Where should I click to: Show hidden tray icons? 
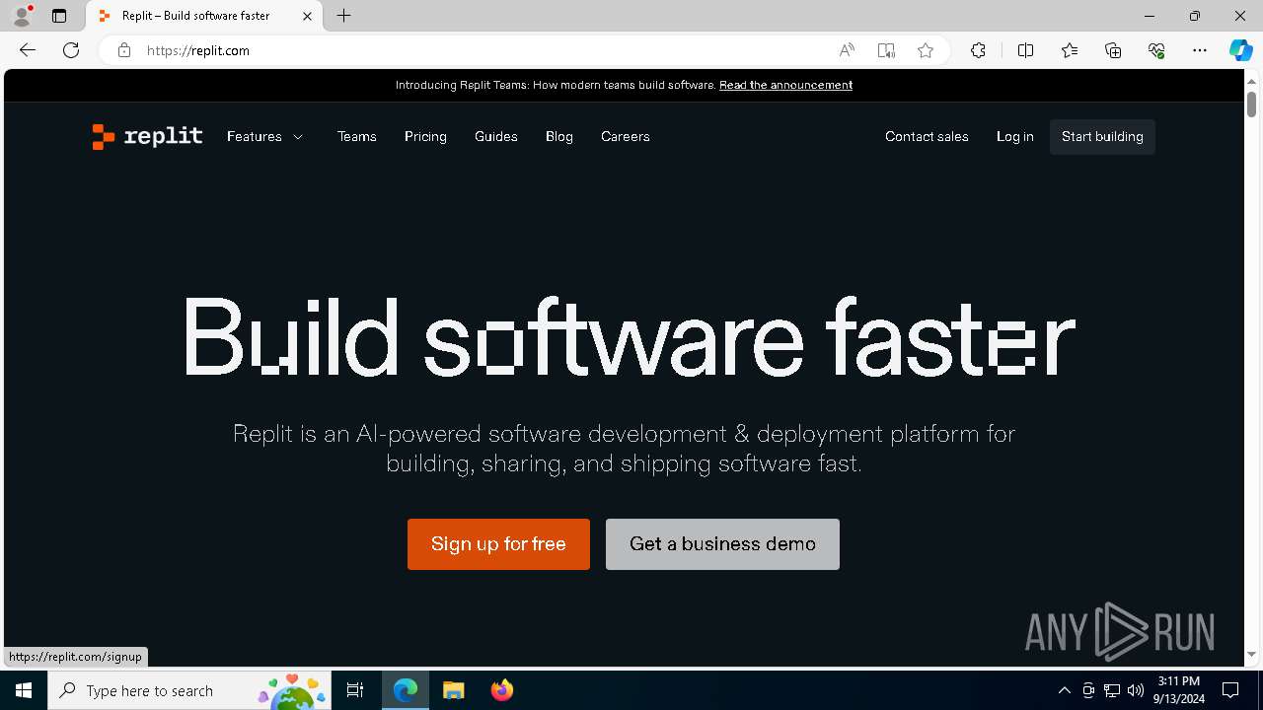click(1064, 690)
